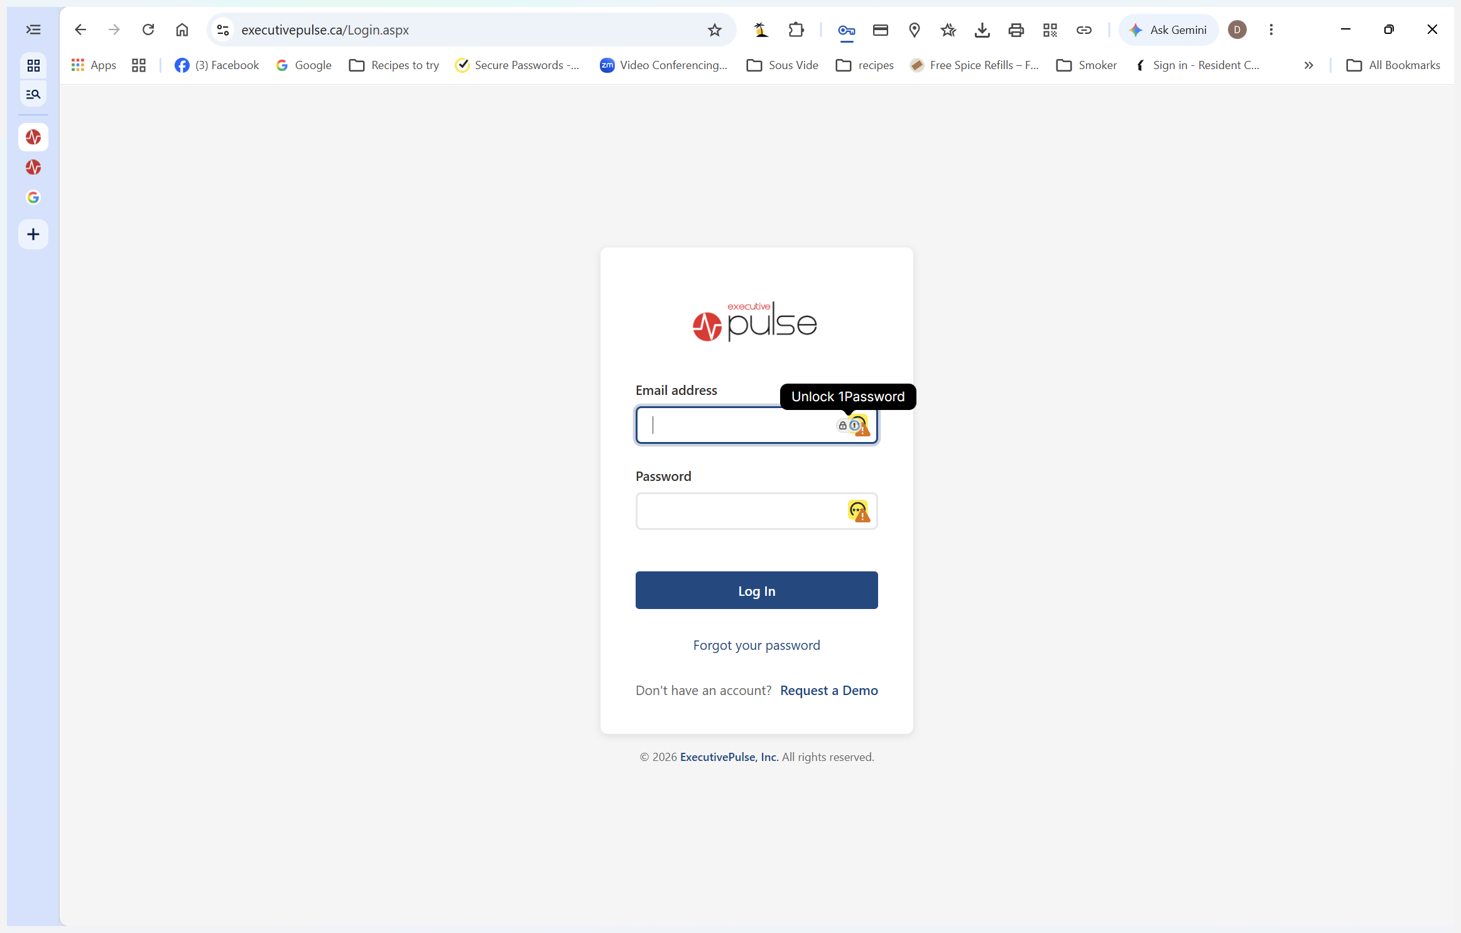Restore down the browser window
This screenshot has height=933, width=1461.
(1389, 30)
